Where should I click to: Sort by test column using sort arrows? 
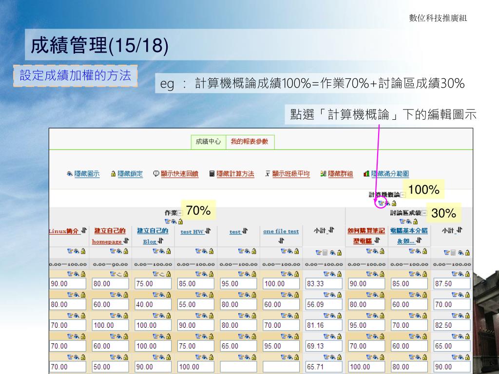click(x=245, y=231)
